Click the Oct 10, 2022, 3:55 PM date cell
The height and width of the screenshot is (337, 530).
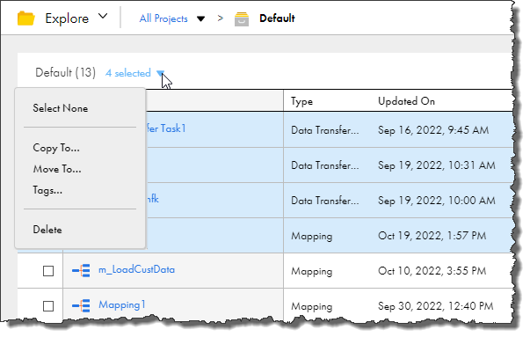(x=432, y=271)
